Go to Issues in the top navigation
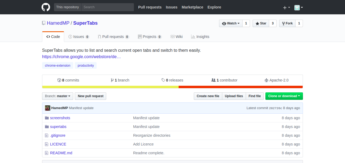This screenshot has width=345, height=163. 171,7
